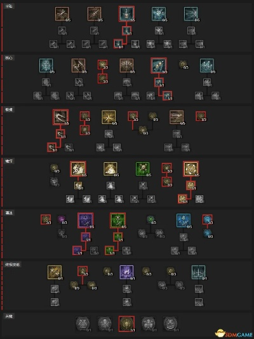254x339 pixels.
Task: Select the key passive with triangle symbol
Action: [83, 324]
